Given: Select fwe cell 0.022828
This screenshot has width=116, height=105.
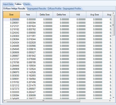Looking at the screenshot, I should [x=28, y=42].
